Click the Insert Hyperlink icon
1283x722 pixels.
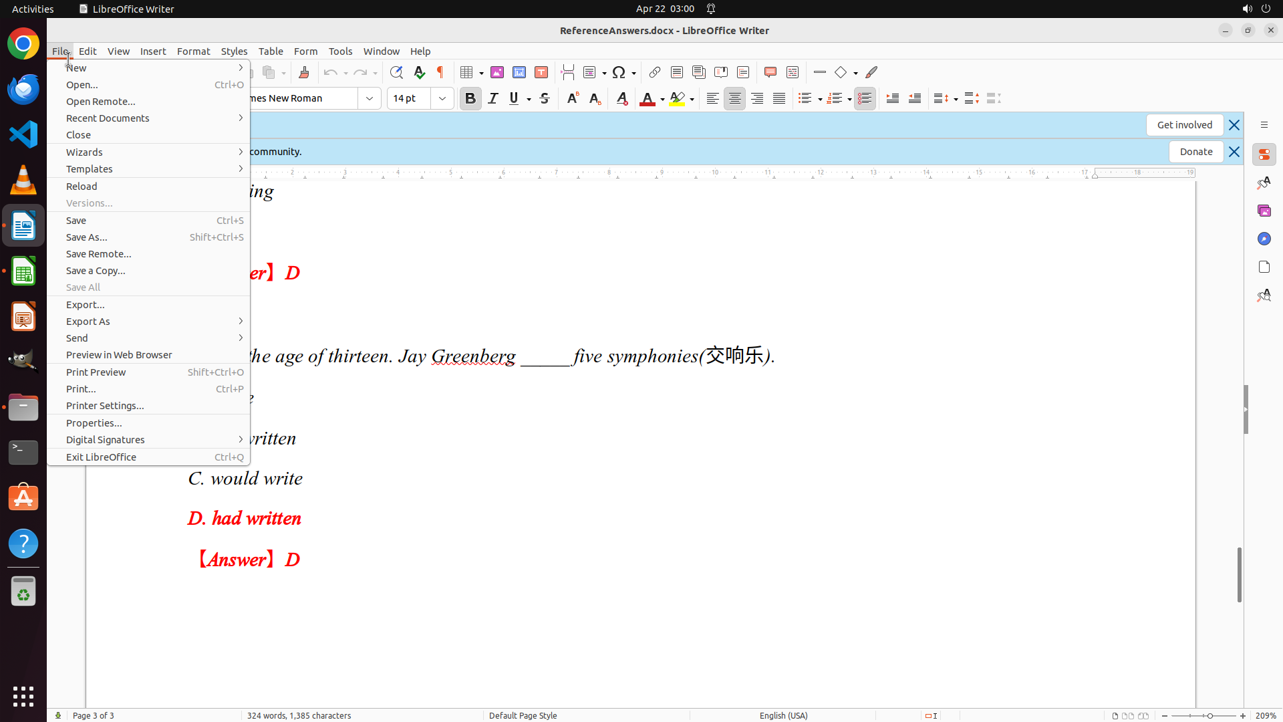(655, 72)
